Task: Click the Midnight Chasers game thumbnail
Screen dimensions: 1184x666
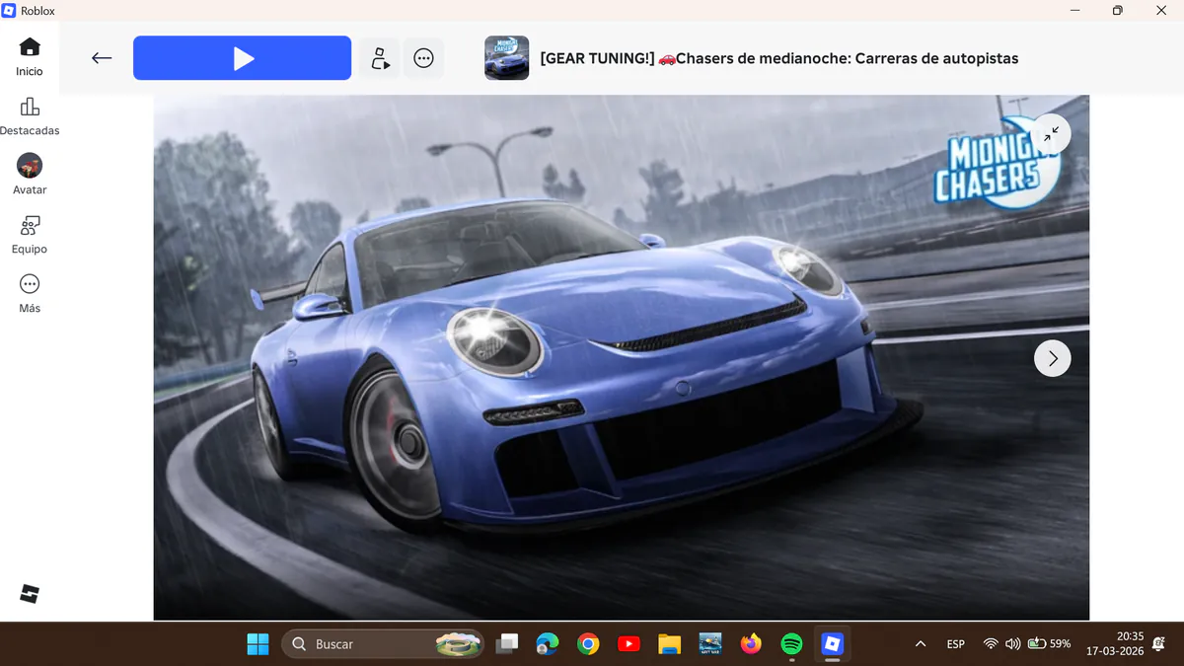Action: click(506, 58)
